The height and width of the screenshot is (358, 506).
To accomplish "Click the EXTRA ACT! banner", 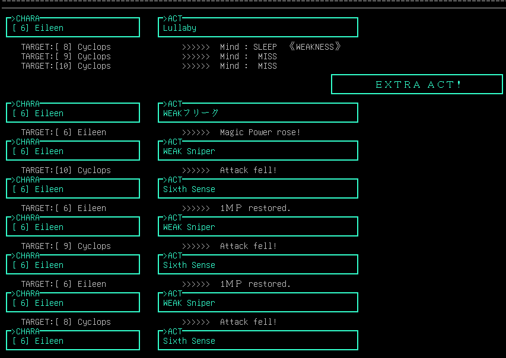I will (x=417, y=84).
